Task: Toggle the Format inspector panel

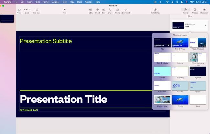Action: point(185,10)
